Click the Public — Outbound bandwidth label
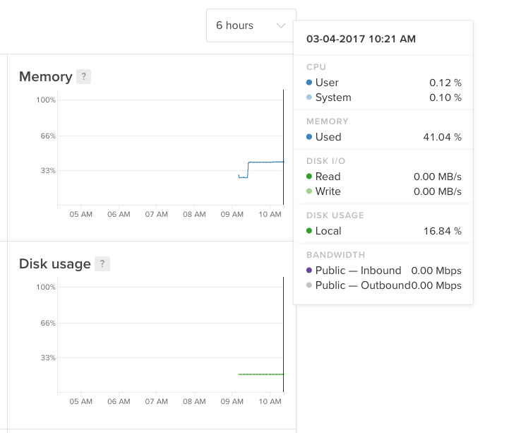Image resolution: width=509 pixels, height=433 pixels. [x=363, y=285]
